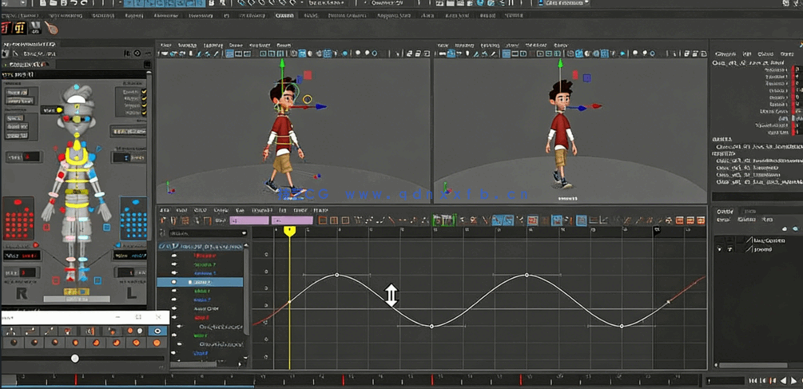Click the green Y-axis arrow of the move manipulator
Image resolution: width=803 pixels, height=389 pixels.
[x=282, y=63]
